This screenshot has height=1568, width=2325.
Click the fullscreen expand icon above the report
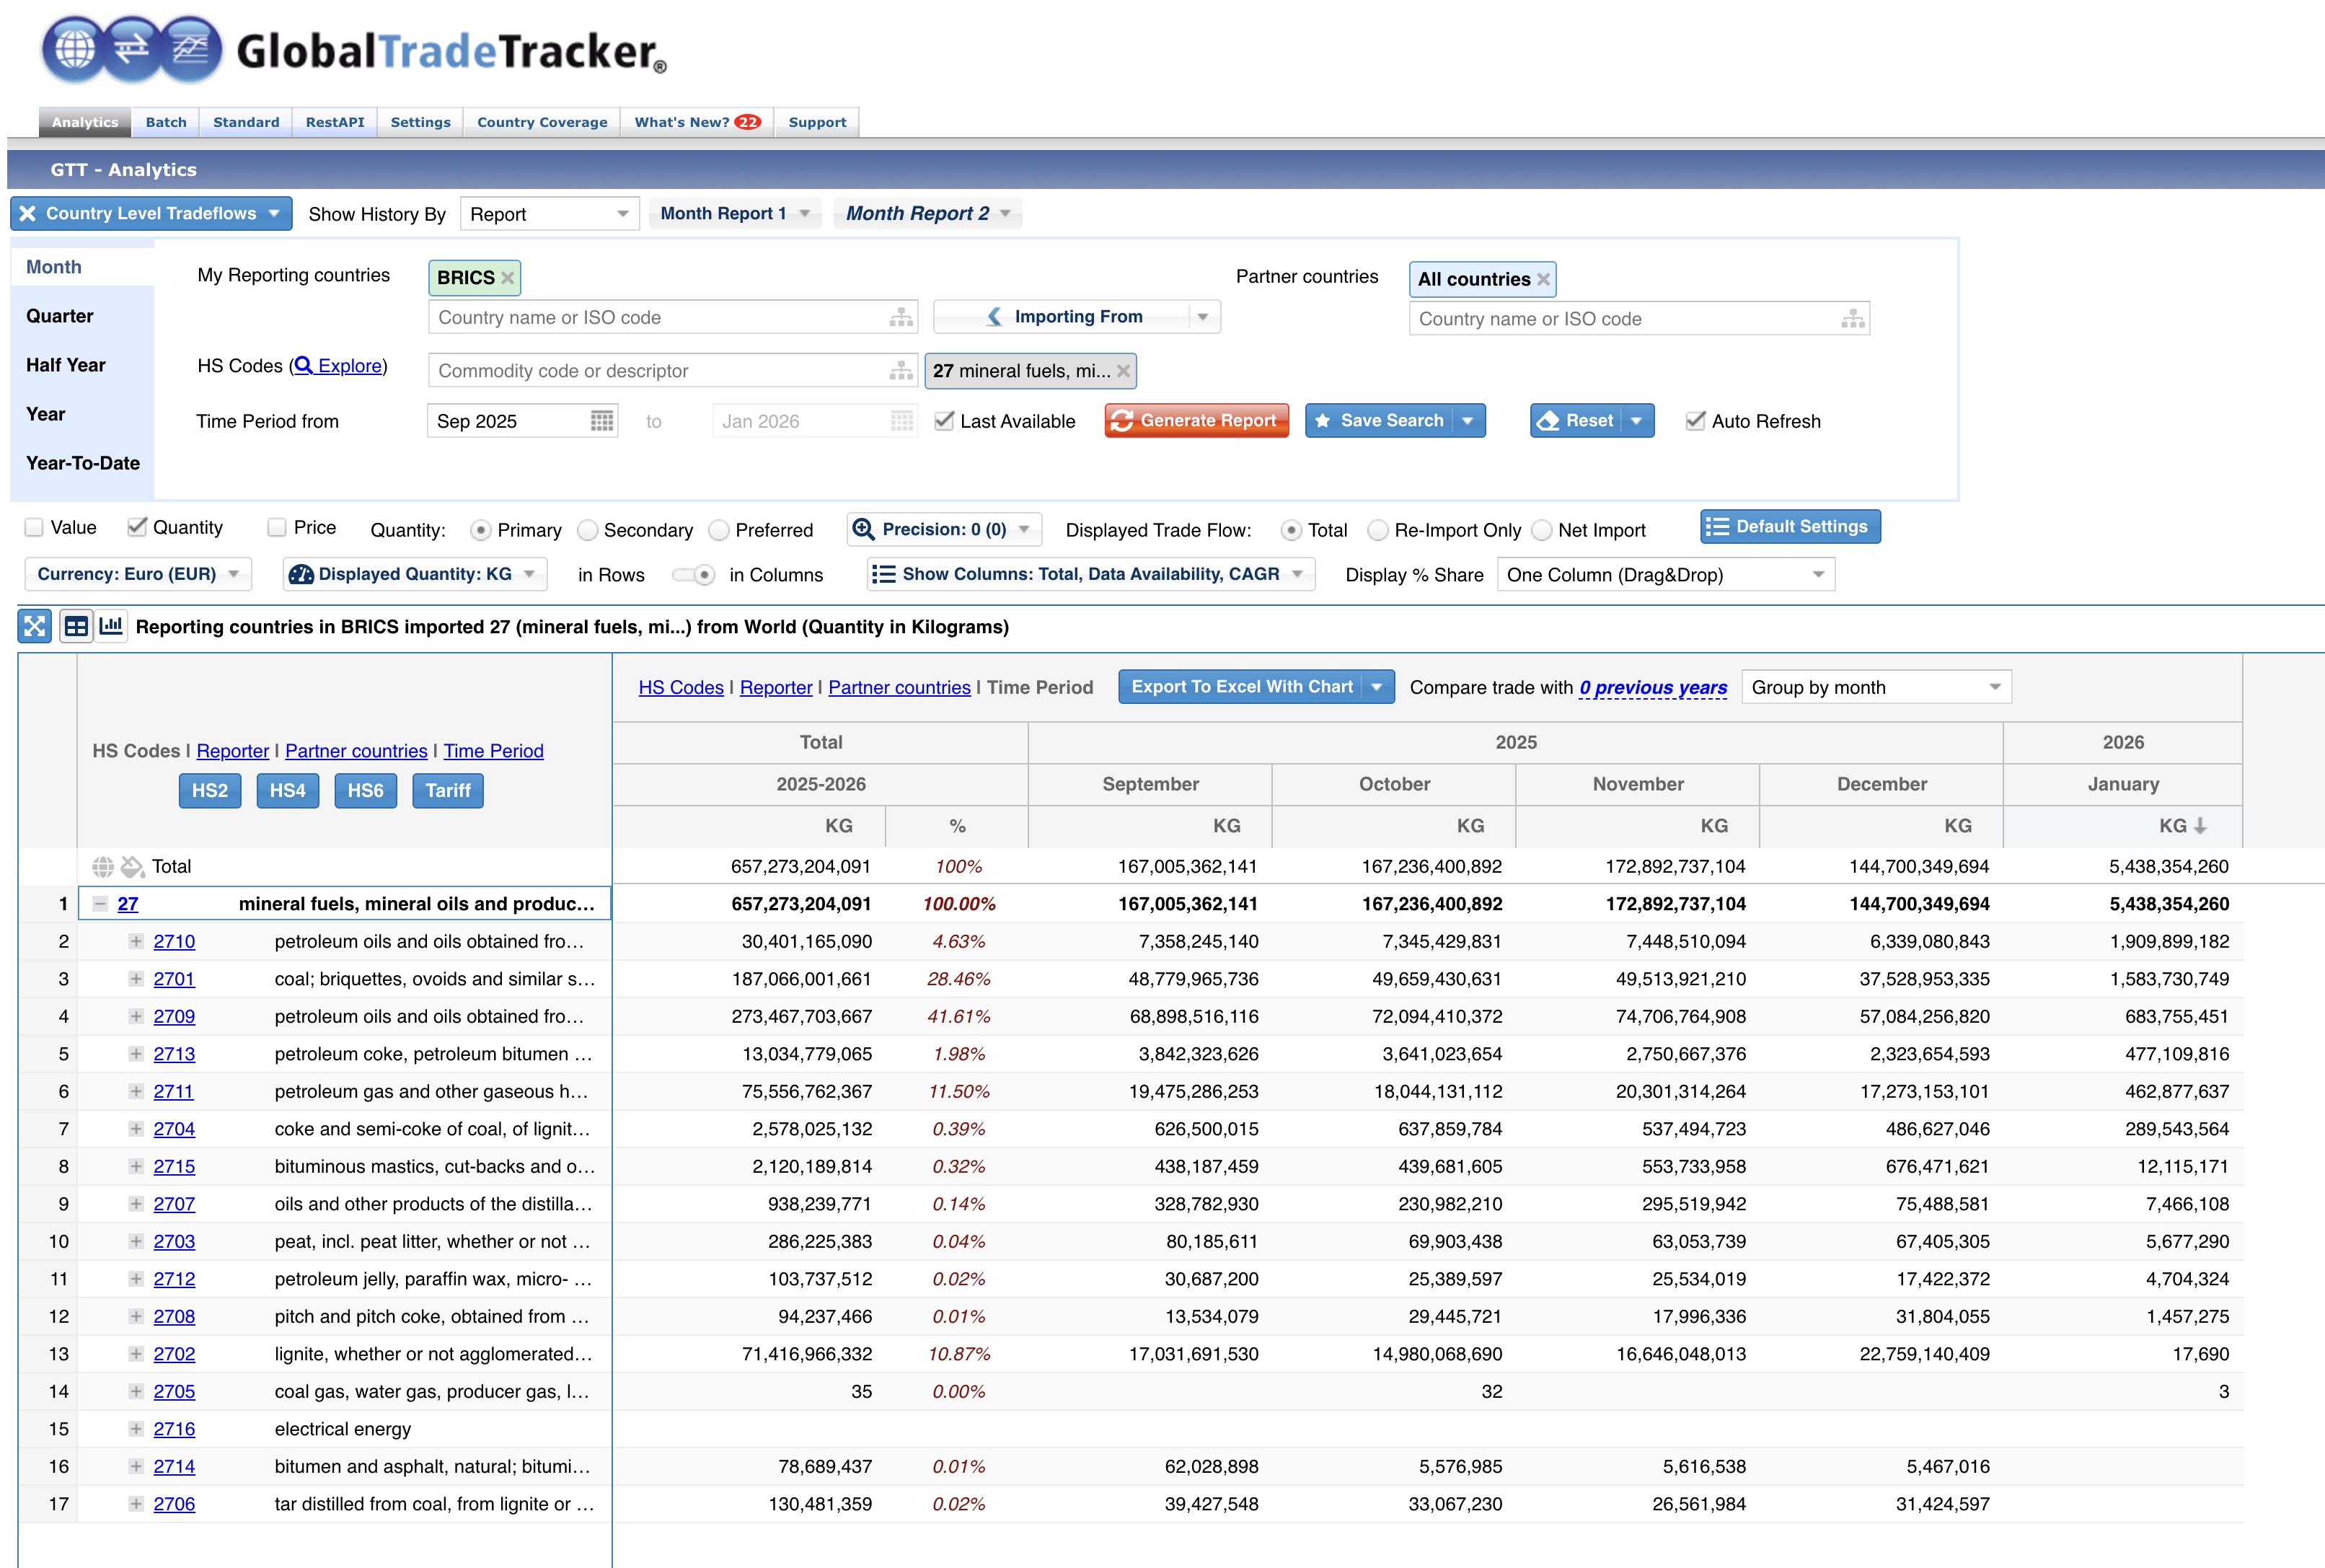[x=34, y=626]
